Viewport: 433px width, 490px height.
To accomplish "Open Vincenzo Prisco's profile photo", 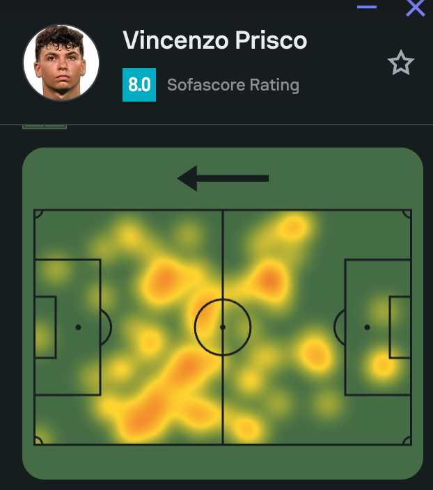I will (x=61, y=62).
